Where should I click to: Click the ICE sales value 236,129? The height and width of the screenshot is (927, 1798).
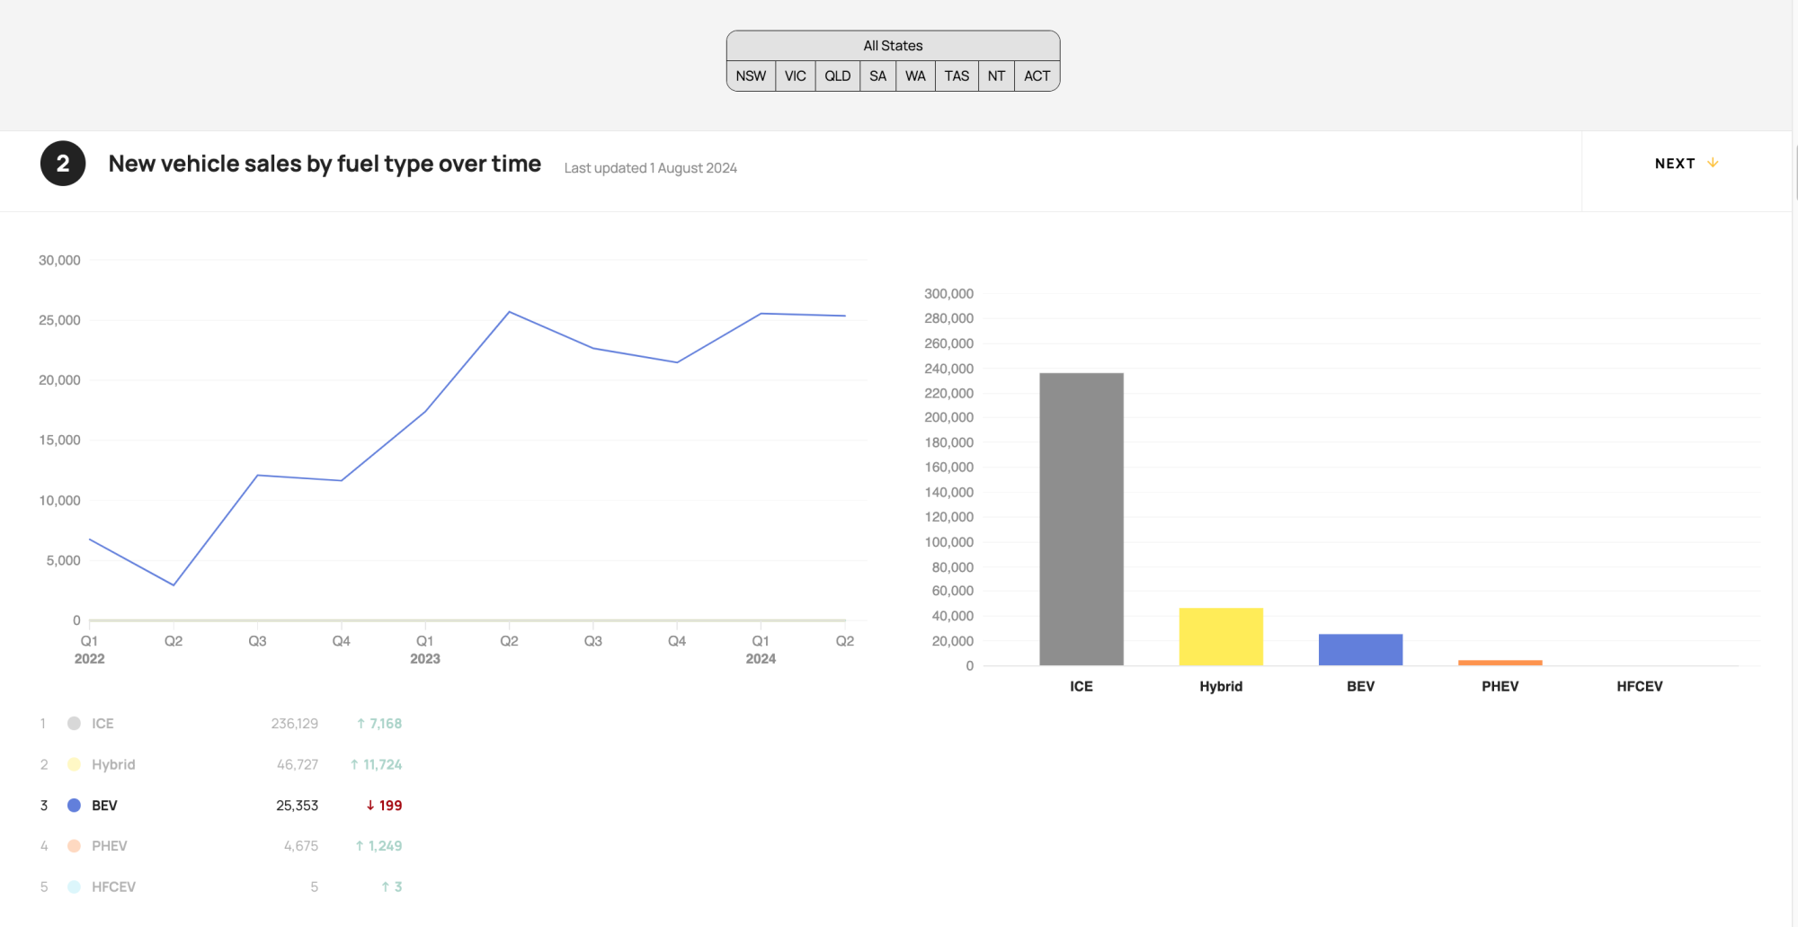click(295, 724)
